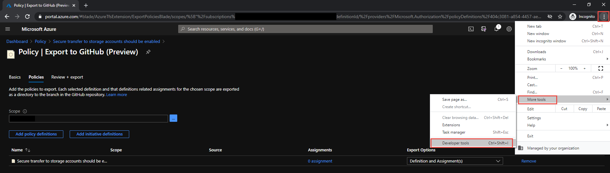Choose Print in Chrome menu

tap(563, 78)
